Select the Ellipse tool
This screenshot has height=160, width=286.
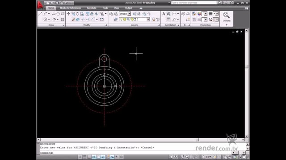tap(54, 19)
